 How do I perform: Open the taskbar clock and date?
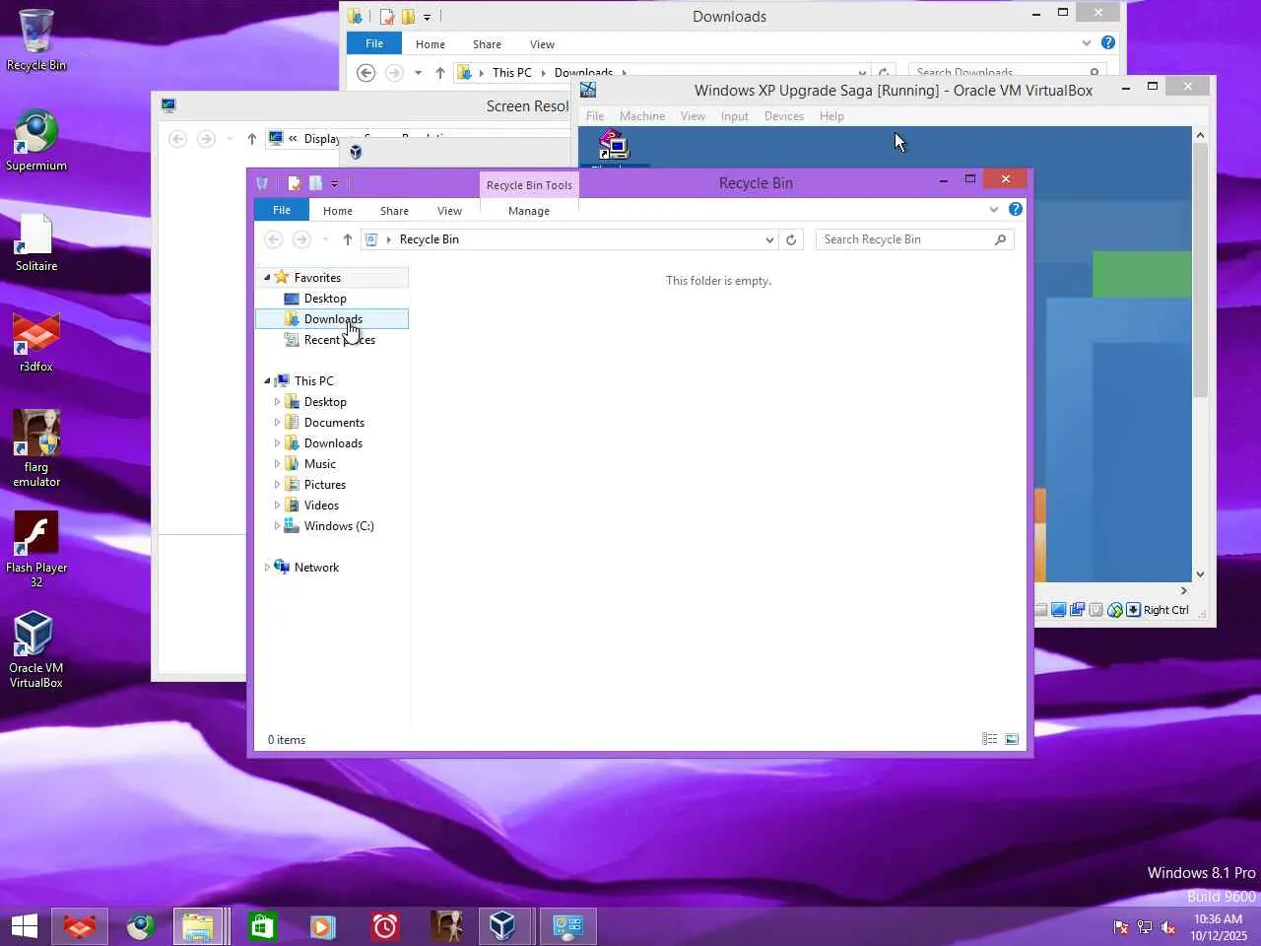(x=1219, y=927)
